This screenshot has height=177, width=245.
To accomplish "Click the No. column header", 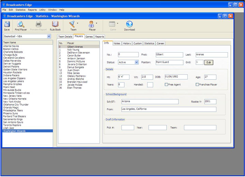I will coord(62,43).
